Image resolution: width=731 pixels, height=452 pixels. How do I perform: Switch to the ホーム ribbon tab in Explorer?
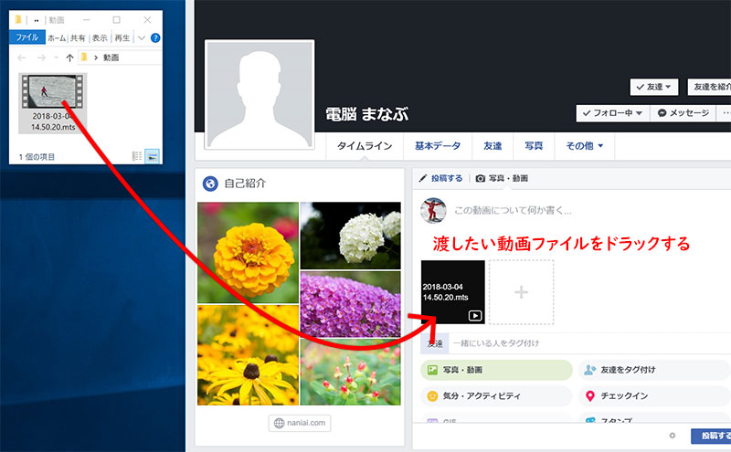point(57,37)
